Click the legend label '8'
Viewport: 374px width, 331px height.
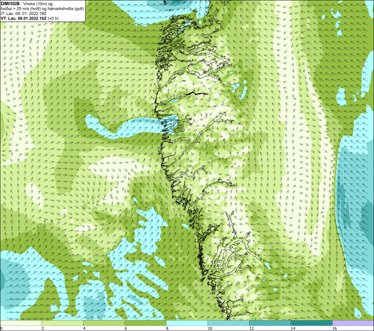tap(167, 329)
